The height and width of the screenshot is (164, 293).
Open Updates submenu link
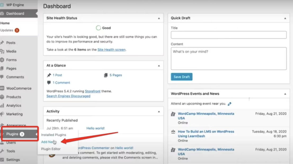[7, 30]
